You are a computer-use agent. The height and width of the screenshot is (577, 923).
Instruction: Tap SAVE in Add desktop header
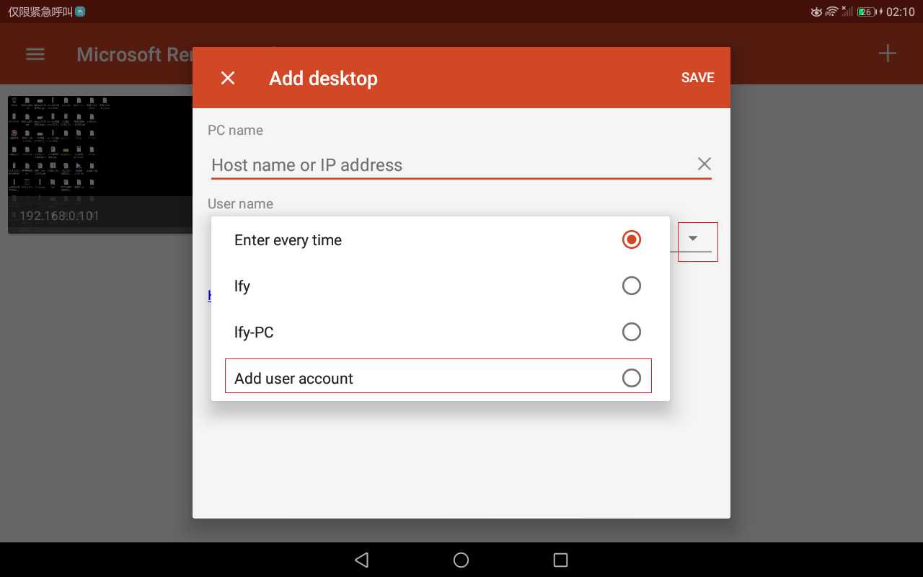697,78
